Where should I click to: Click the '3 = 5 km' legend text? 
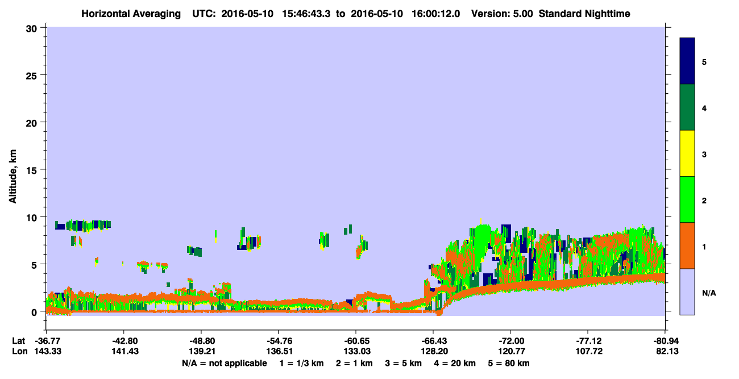pos(404,363)
